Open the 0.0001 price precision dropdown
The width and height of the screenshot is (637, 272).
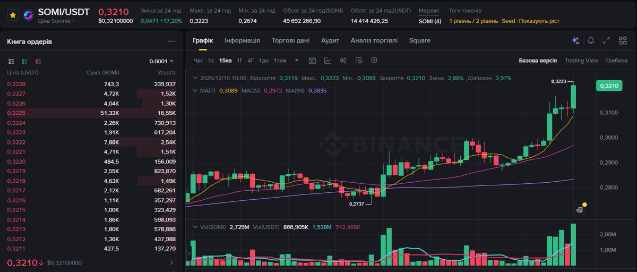click(162, 61)
